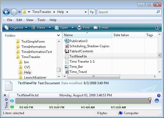This screenshot has height=118, width=164.
Task: Click the folder icon in address bar
Action: click(24, 12)
